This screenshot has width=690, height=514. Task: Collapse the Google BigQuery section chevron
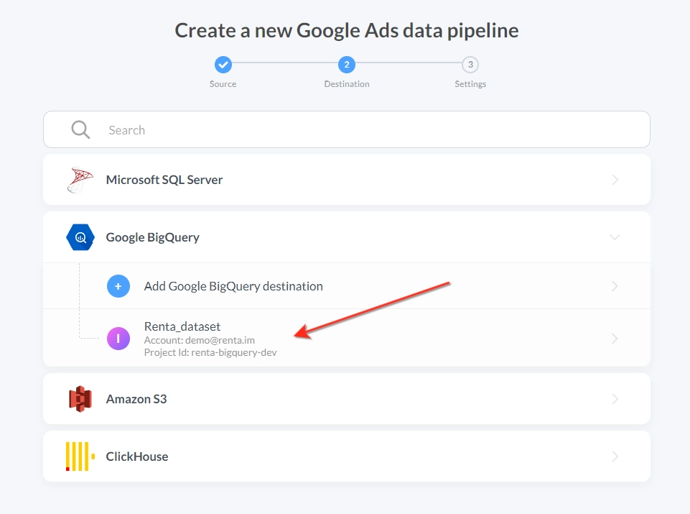coord(615,237)
